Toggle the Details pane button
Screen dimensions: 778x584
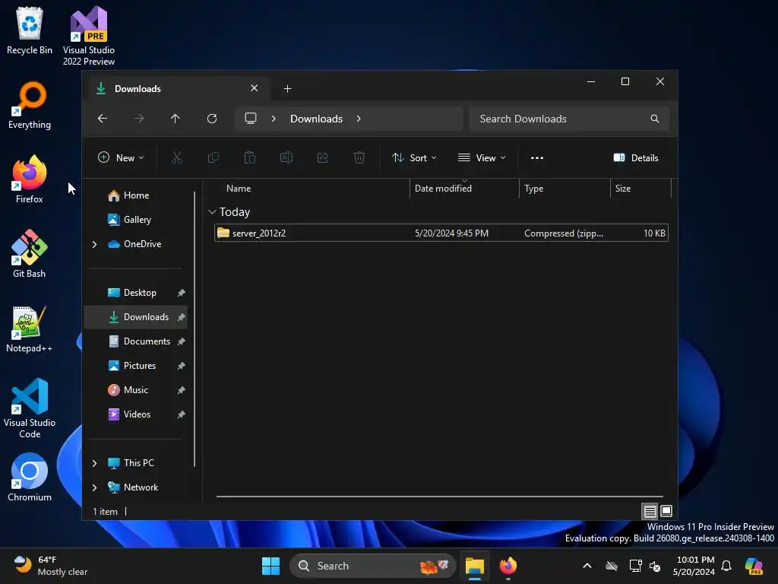(x=636, y=158)
